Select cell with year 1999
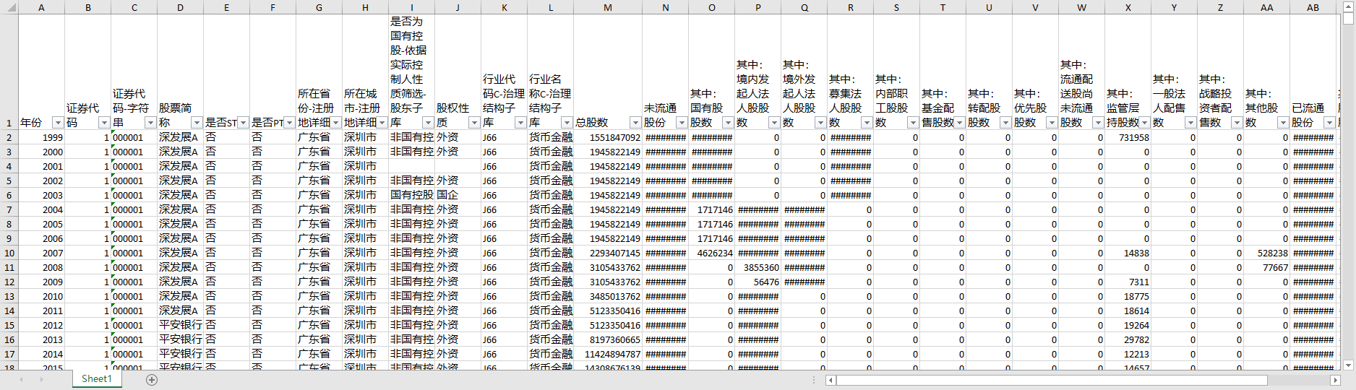 point(41,137)
